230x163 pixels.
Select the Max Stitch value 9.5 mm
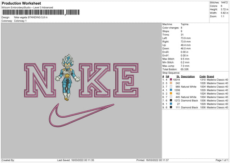[x=185, y=59]
